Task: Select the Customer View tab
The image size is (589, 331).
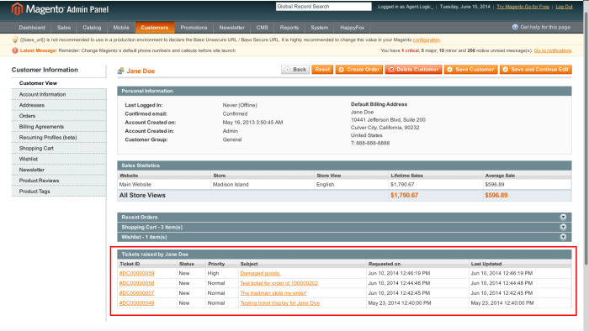Action: coord(59,83)
